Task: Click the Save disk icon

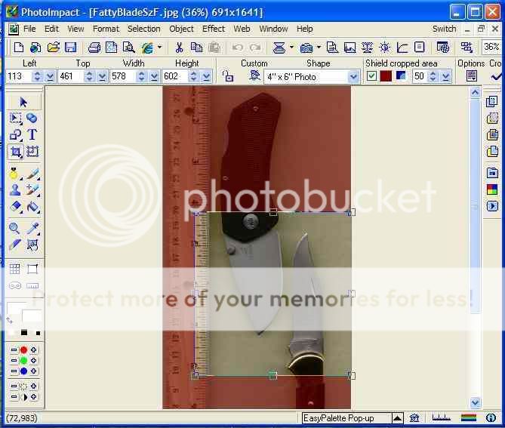Action: 70,48
